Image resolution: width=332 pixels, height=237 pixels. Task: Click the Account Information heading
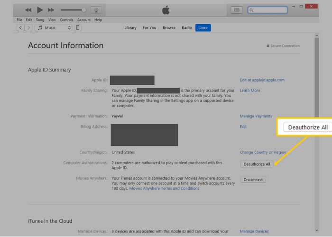(x=65, y=46)
